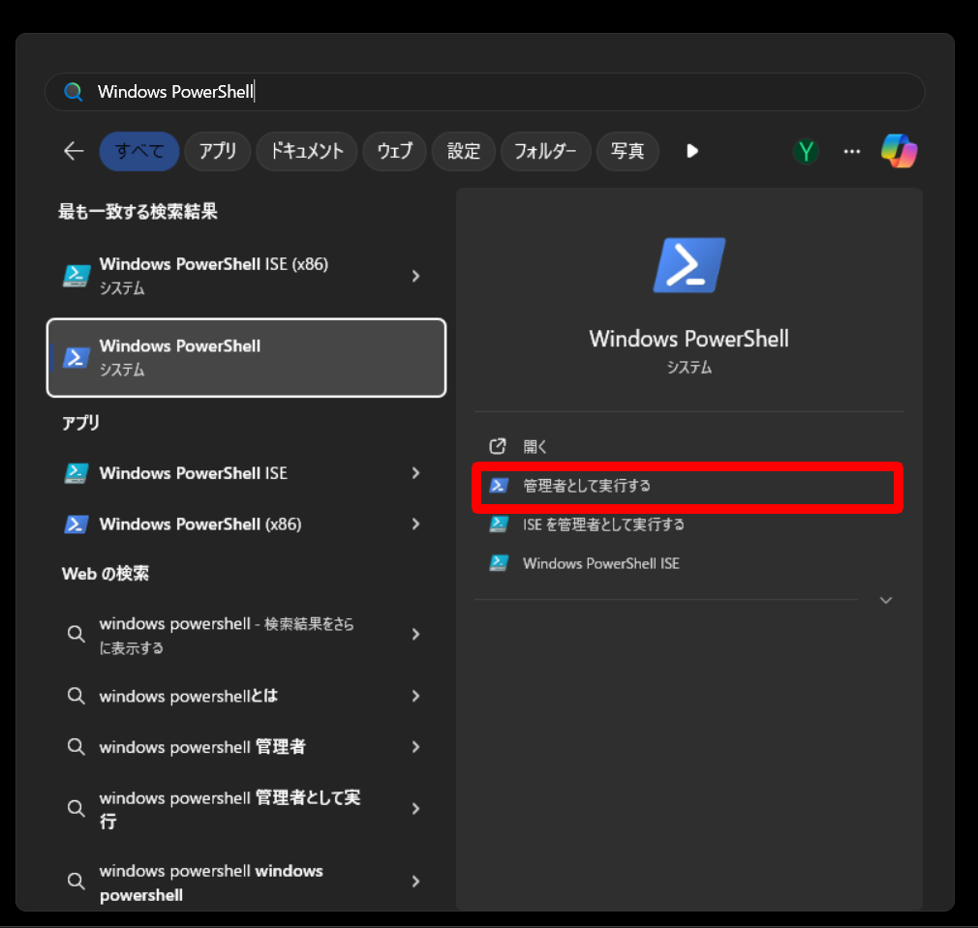
Task: Expand 'windows powershell windows powershell' chevron
Action: [x=416, y=882]
